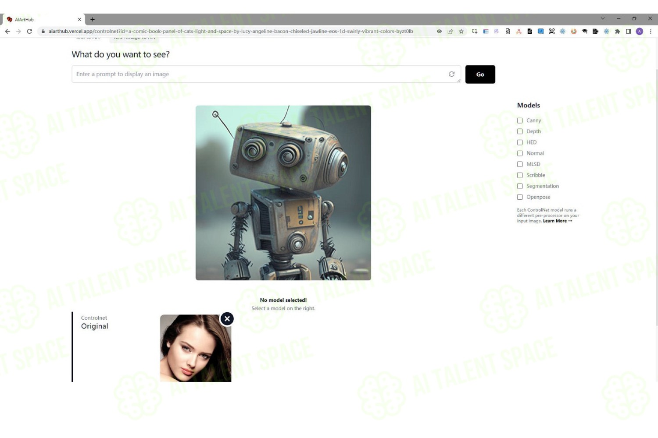Enable the Depth model checkbox

pos(520,131)
